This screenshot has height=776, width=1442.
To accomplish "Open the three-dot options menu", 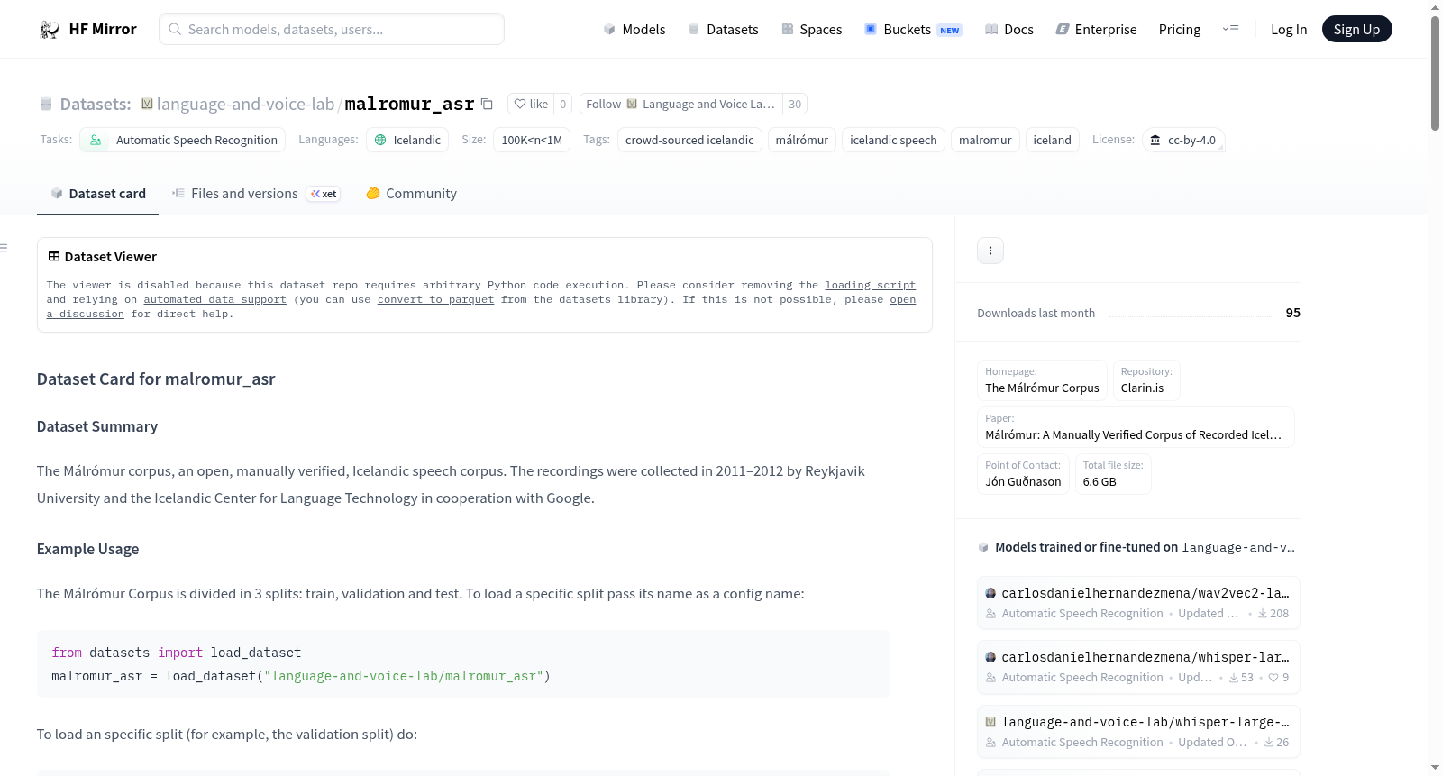I will point(990,251).
